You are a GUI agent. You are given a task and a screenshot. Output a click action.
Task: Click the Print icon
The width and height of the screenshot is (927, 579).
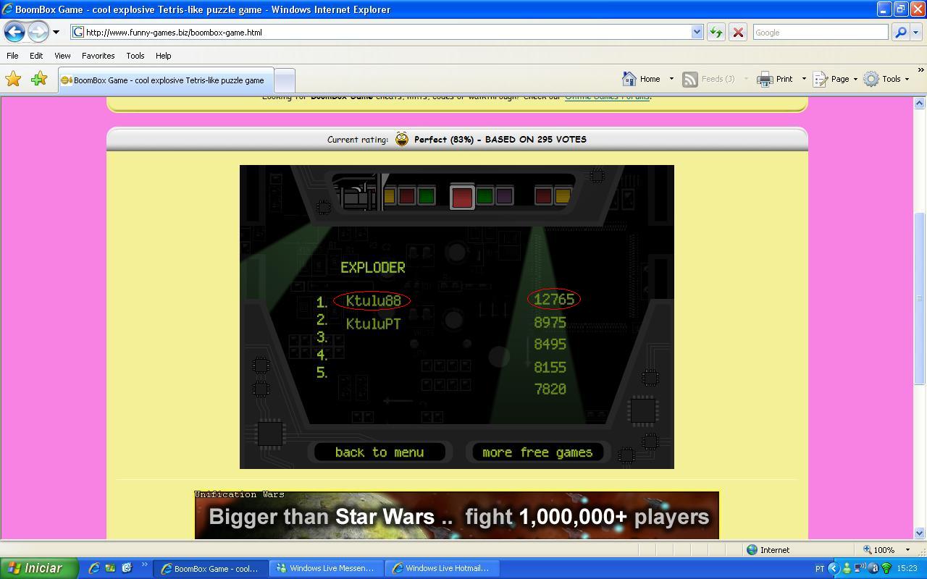point(765,79)
